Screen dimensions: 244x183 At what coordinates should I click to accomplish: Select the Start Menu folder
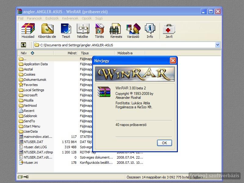tap(30, 126)
